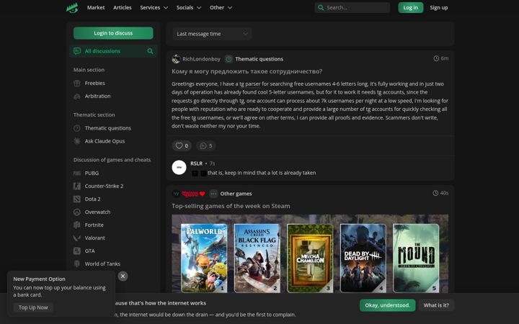Open the Last message time sort dropdown

point(212,34)
